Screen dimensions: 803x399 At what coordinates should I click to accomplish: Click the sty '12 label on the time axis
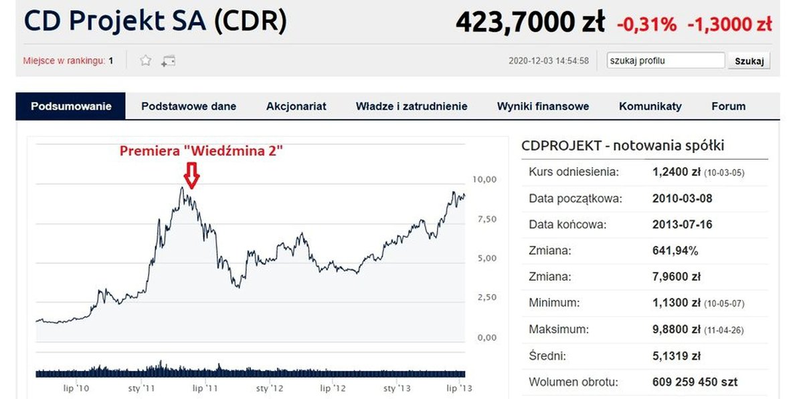pos(270,388)
